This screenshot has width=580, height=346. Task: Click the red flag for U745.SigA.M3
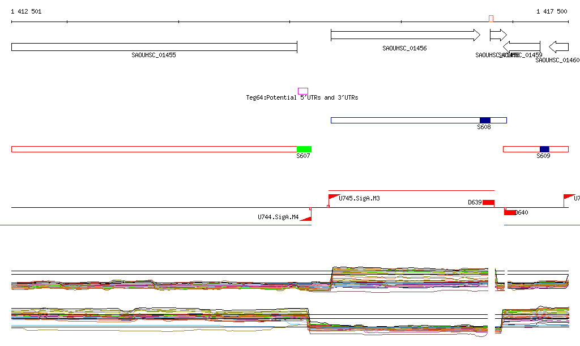(x=333, y=200)
